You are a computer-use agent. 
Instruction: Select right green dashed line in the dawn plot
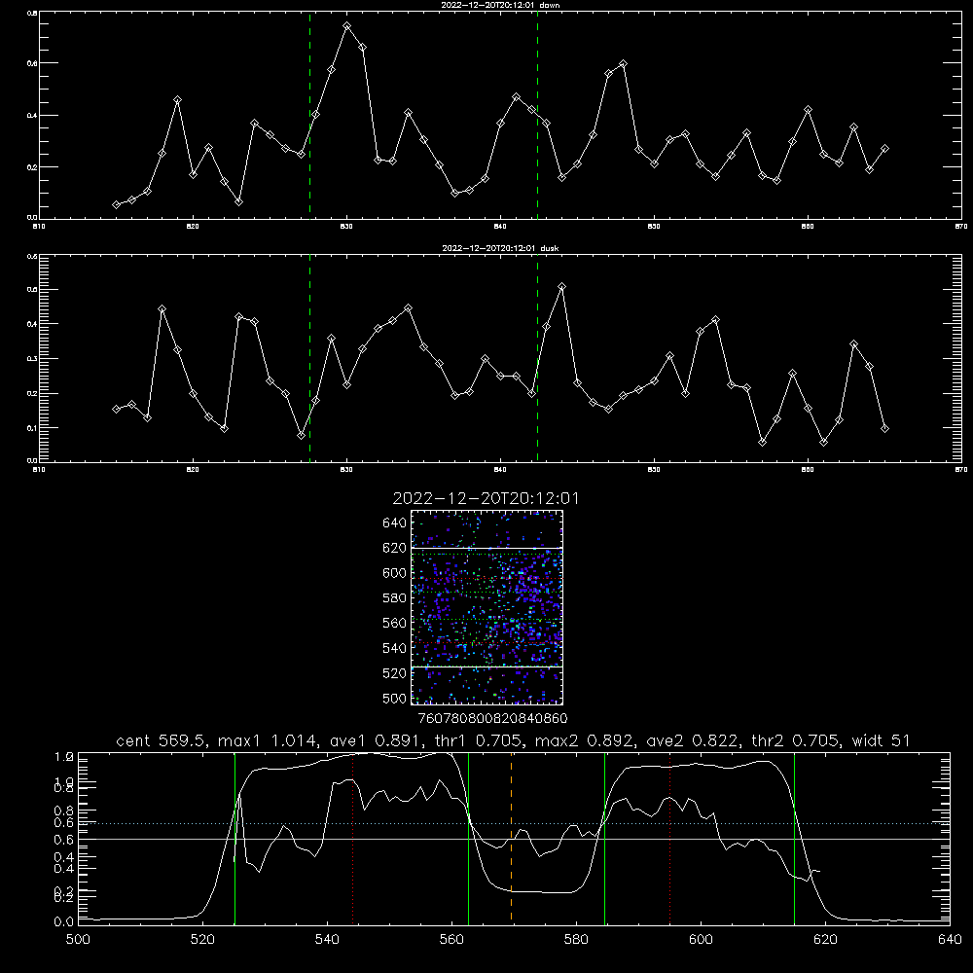(x=537, y=115)
